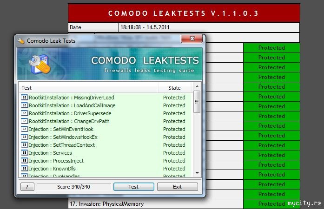Click the Exit button
Screen dimensions: 324x209
(177, 187)
